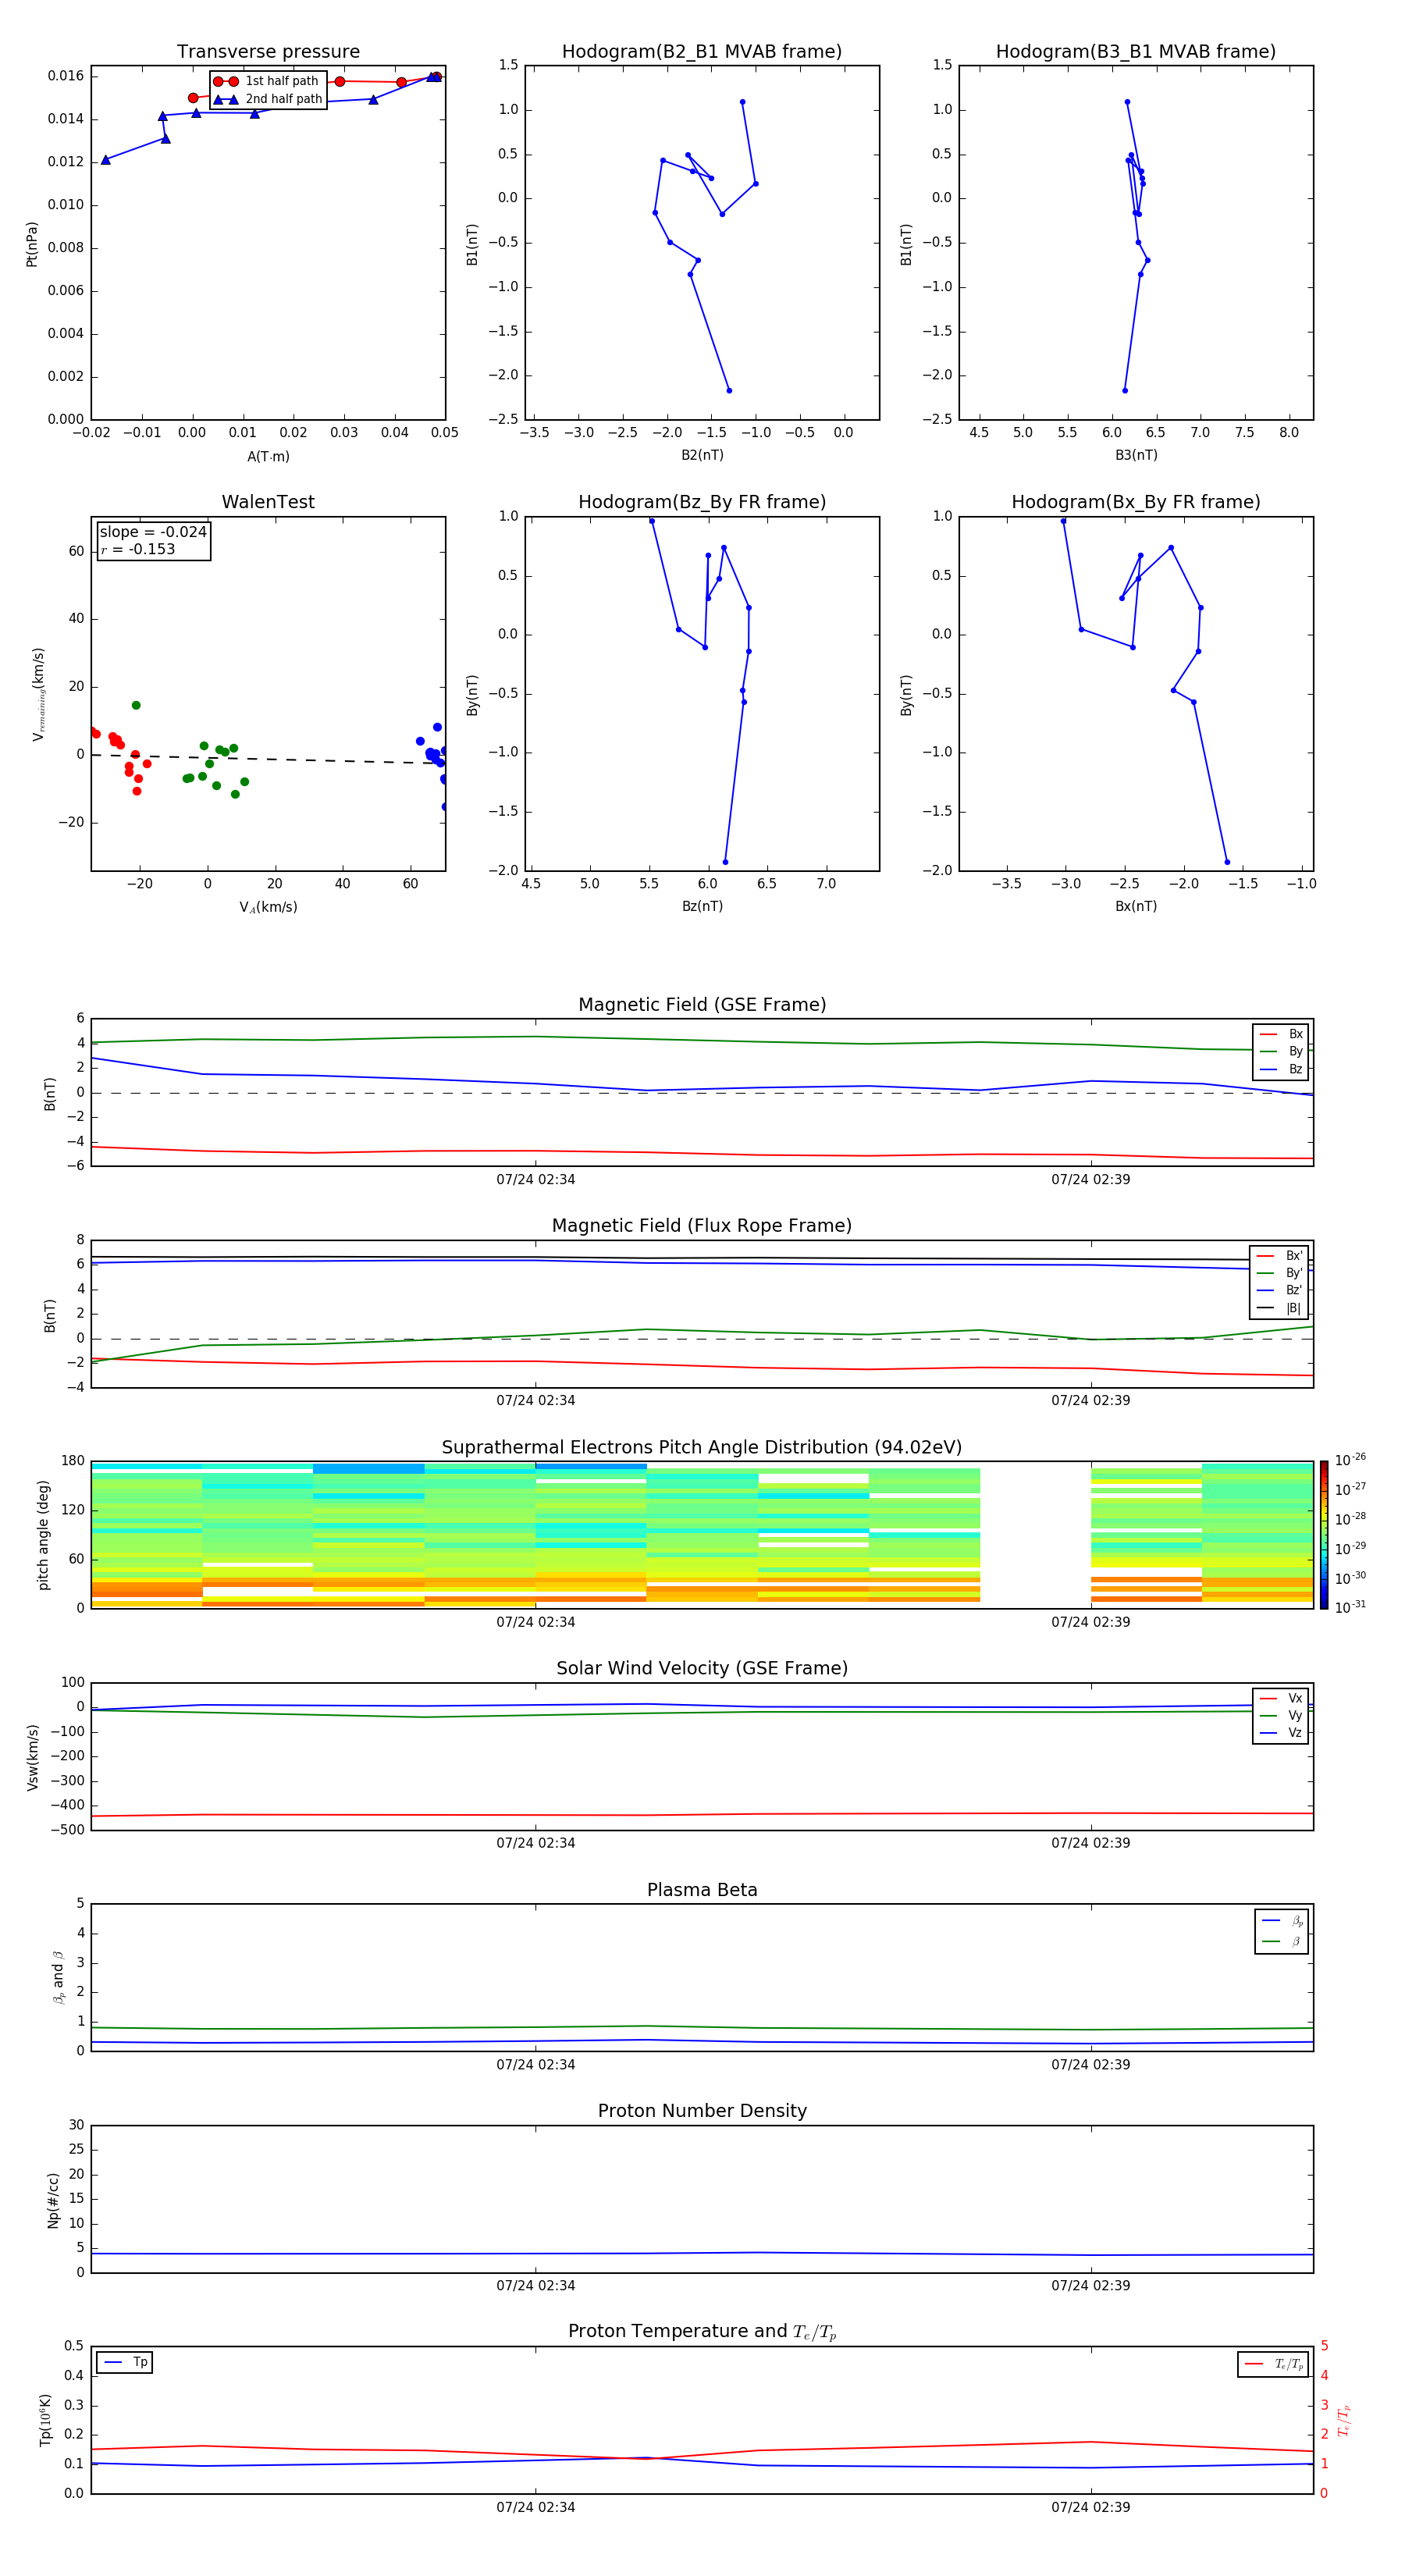Click the Bz(nT) axis label
Image resolution: width=1405 pixels, height=2576 pixels.
point(702,907)
